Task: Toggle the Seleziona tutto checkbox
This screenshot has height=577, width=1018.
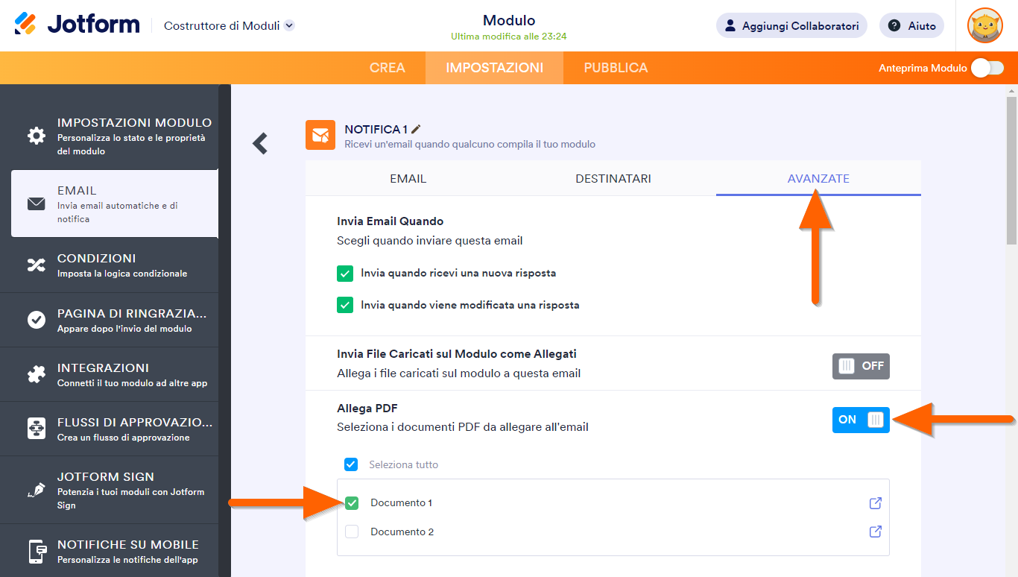Action: pyautogui.click(x=351, y=464)
